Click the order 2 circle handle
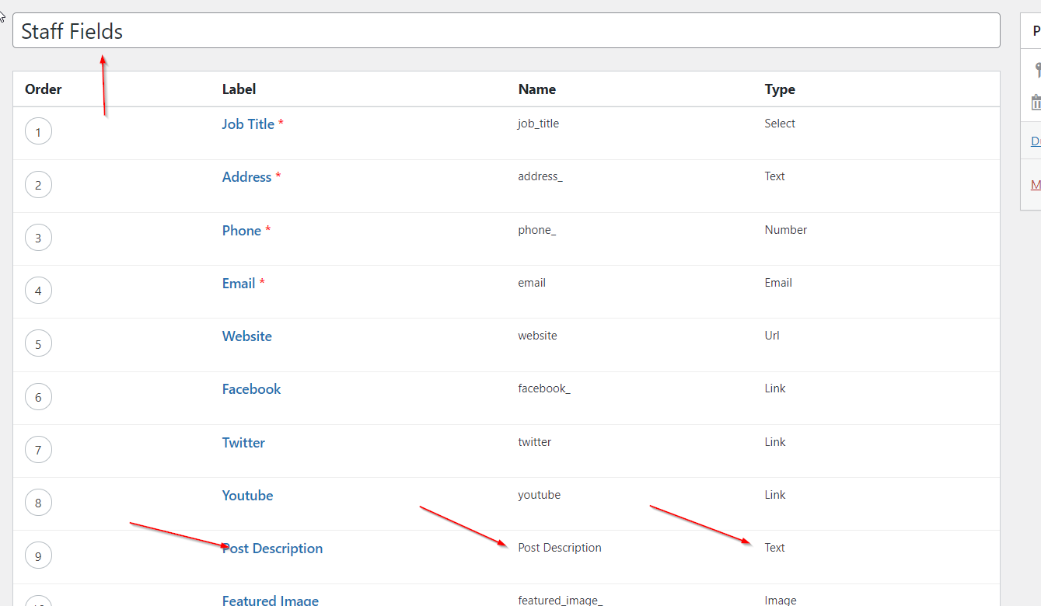Viewport: 1041px width, 606px height. (38, 185)
